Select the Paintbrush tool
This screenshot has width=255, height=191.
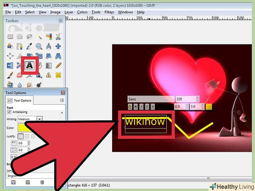tap(10, 75)
